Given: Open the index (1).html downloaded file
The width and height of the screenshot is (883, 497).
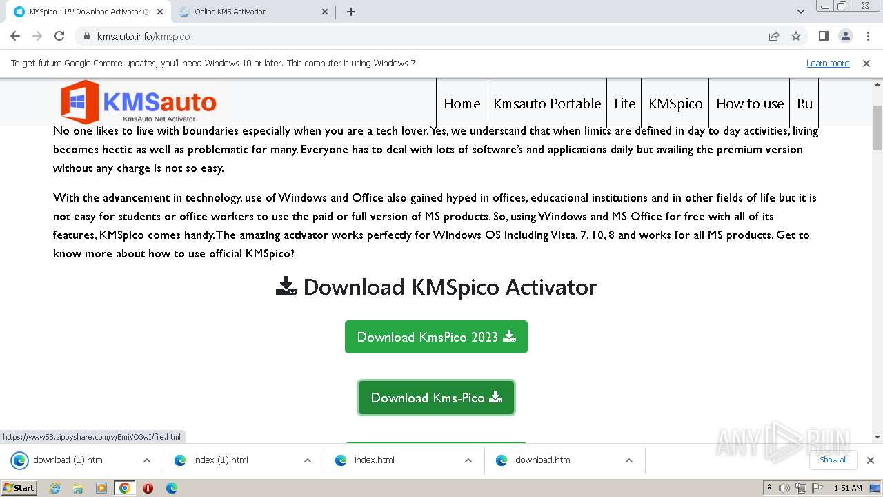Looking at the screenshot, I should [x=221, y=460].
